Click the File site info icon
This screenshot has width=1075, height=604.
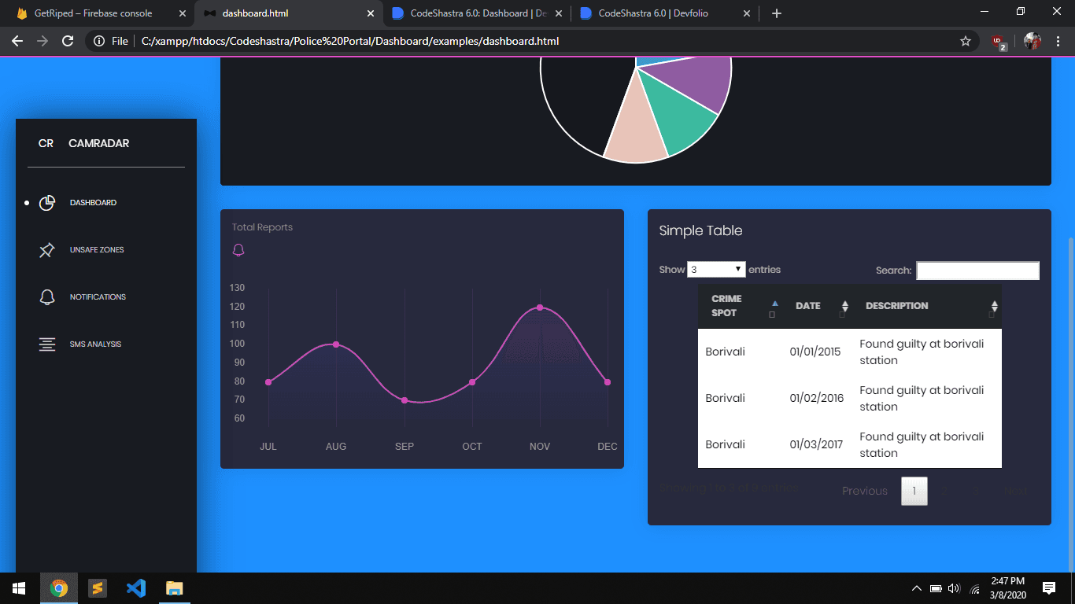(x=99, y=41)
